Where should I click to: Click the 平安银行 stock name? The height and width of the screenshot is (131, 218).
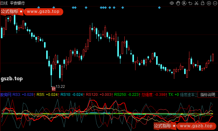[x=18, y=3]
